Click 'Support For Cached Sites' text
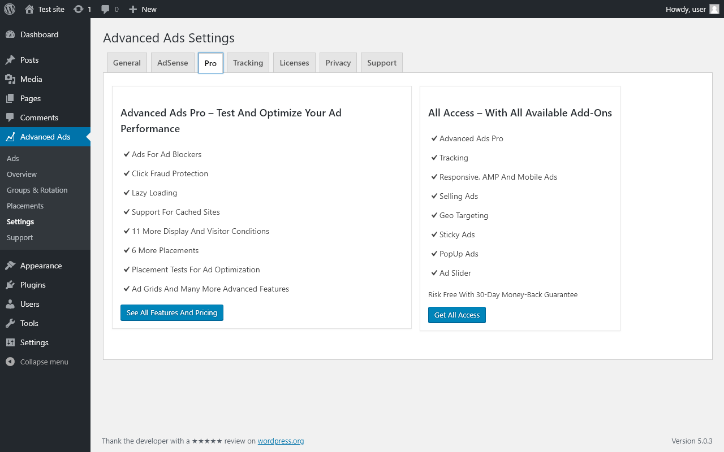The width and height of the screenshot is (724, 452). 176,212
